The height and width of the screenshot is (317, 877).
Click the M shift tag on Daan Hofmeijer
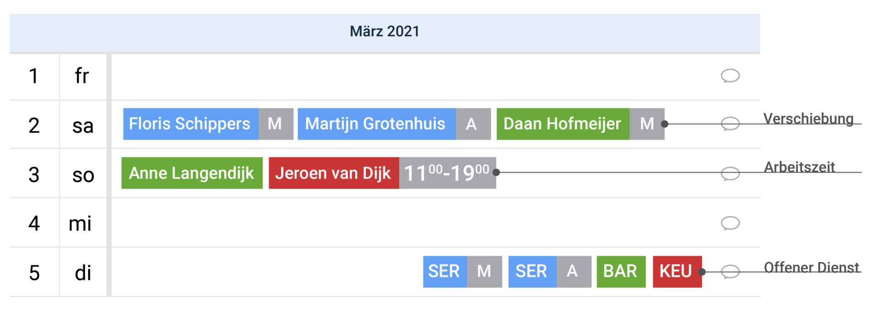[x=647, y=124]
